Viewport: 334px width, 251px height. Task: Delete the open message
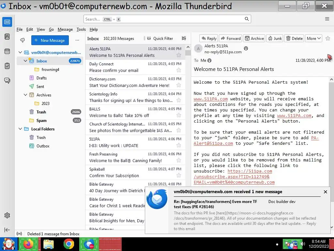pos(294,39)
